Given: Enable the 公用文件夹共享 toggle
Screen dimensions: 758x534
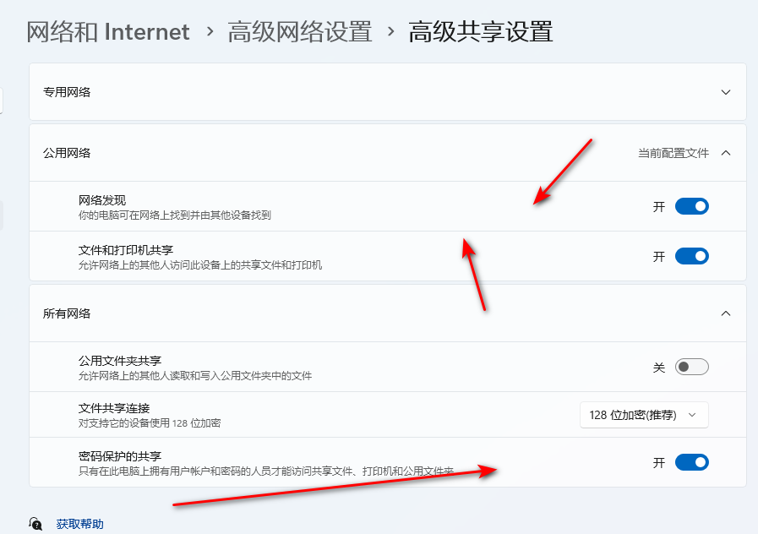Looking at the screenshot, I should [x=691, y=367].
